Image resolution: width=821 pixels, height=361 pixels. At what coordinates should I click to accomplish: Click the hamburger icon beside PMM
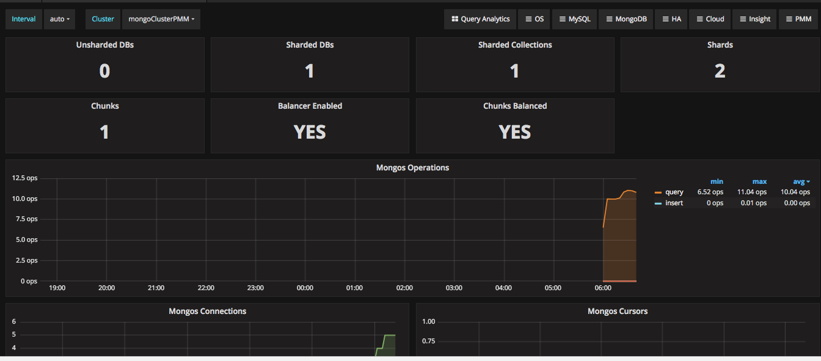pyautogui.click(x=789, y=19)
